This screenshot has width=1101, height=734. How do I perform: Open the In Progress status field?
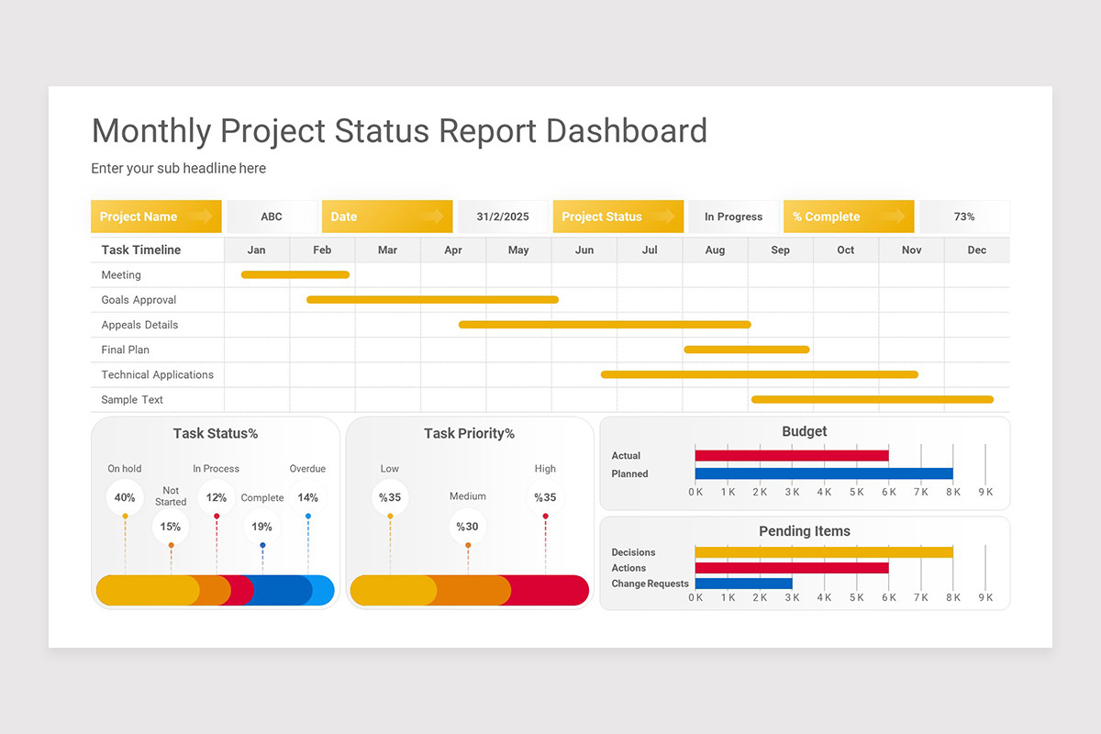pos(734,216)
